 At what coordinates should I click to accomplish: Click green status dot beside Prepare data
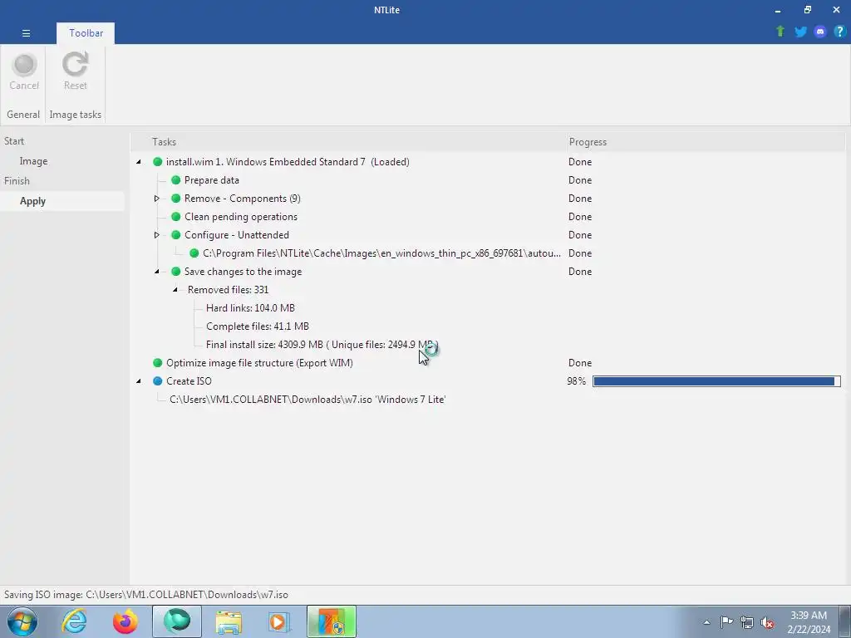[x=176, y=180]
